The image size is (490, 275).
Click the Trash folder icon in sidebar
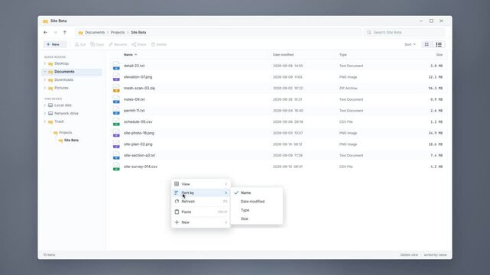50,121
